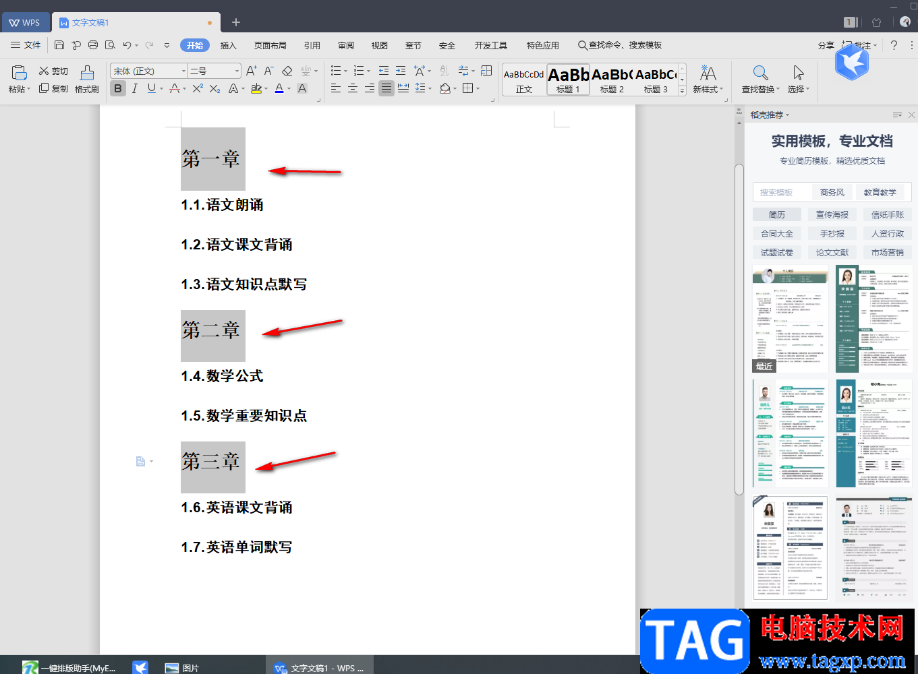This screenshot has width=918, height=674.
Task: Click the character shading A icon
Action: 302,88
